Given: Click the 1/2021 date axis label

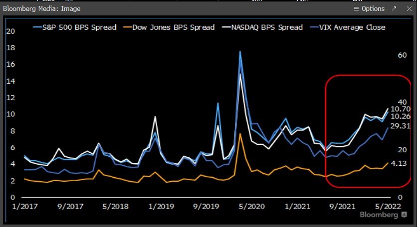Looking at the screenshot, I should (297, 206).
